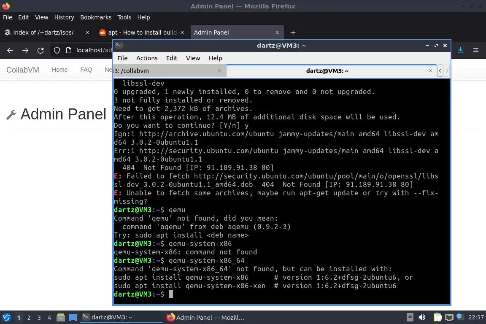Screen dimensions: 486x324
Task: Open Firefox Bookmarks menu
Action: [x=96, y=17]
